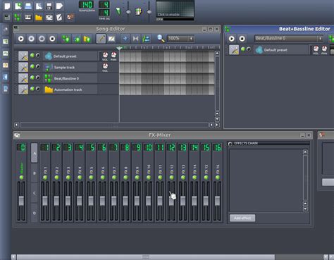Mute FX channel 1 in FX-Mixer
This screenshot has width=334, height=260.
45,178
